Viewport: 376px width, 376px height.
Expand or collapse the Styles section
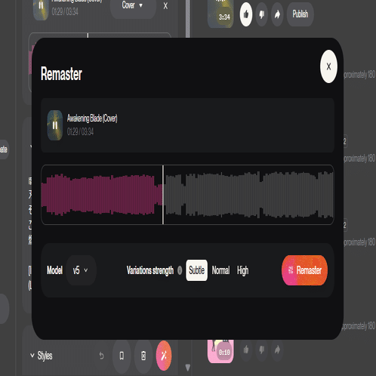pyautogui.click(x=42, y=356)
